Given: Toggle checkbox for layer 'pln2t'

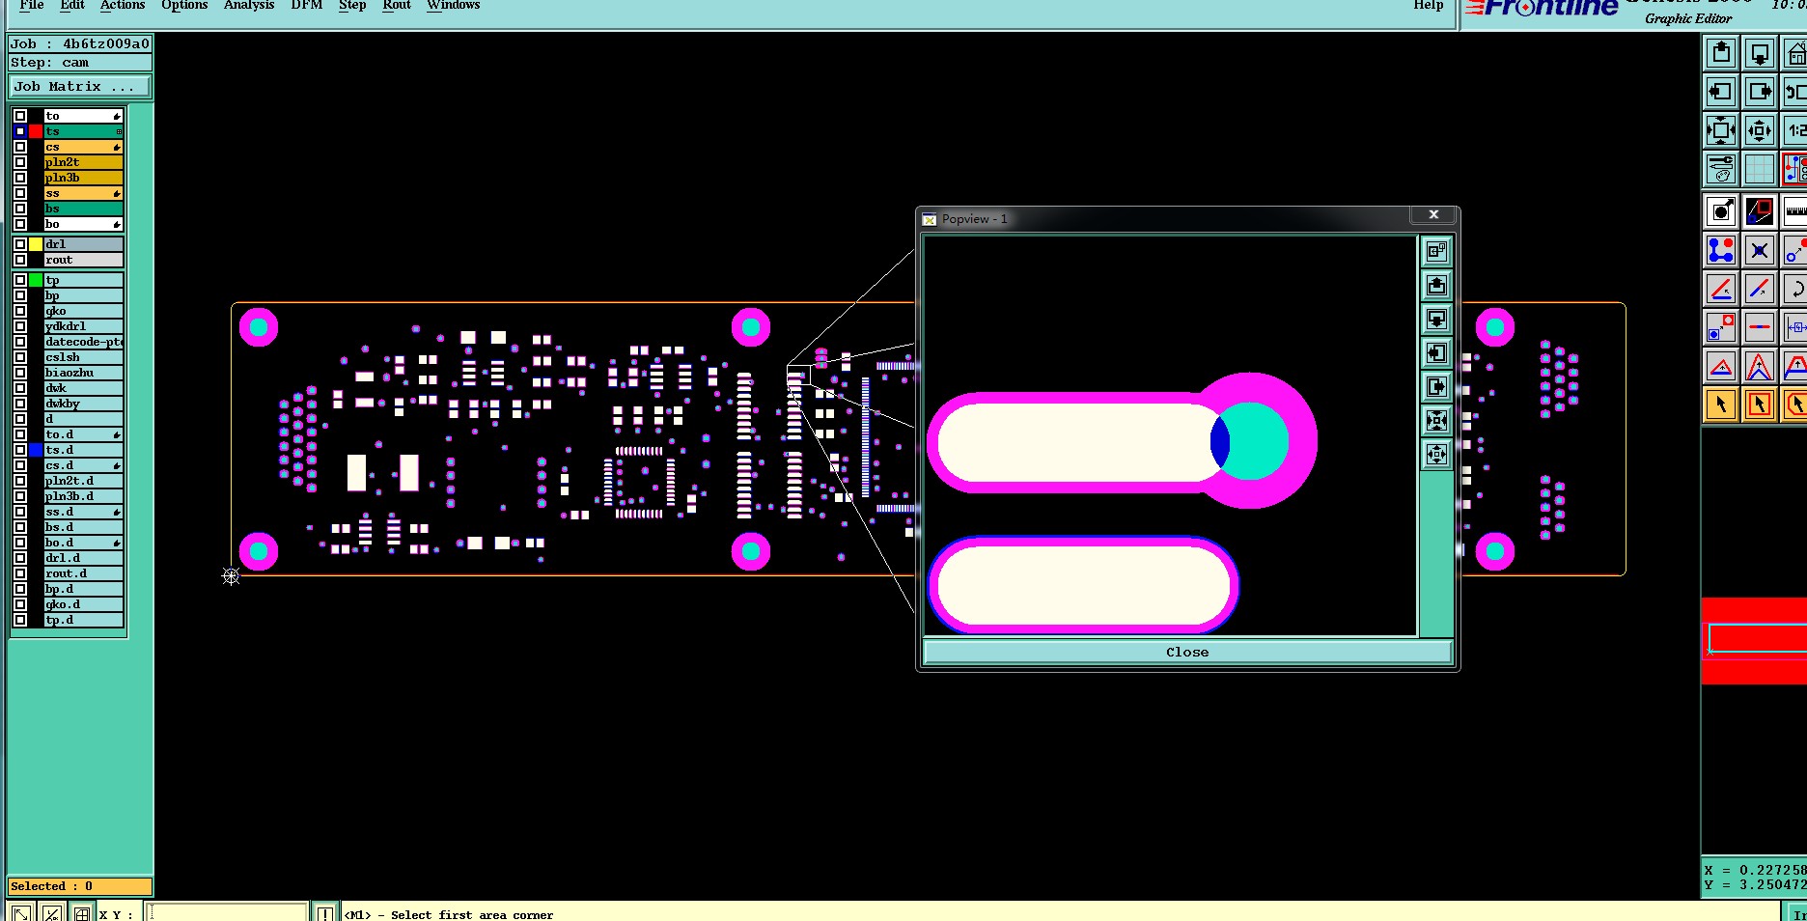Looking at the screenshot, I should click(x=20, y=162).
